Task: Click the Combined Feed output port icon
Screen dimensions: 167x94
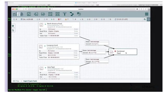Action: click(111, 52)
